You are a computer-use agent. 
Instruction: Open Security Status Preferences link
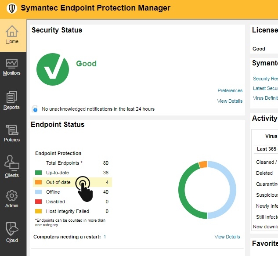click(230, 90)
